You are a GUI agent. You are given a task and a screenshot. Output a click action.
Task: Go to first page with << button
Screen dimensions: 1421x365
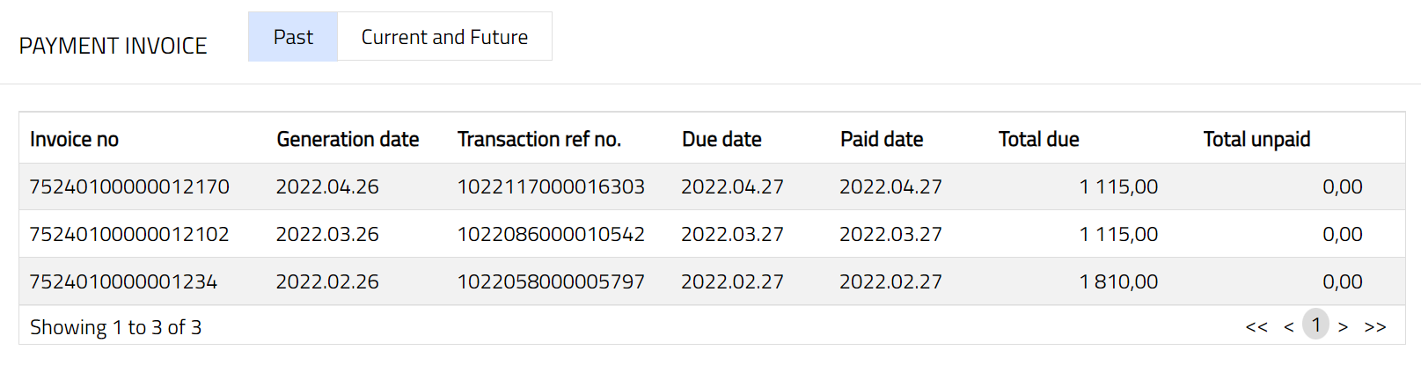tap(1256, 327)
